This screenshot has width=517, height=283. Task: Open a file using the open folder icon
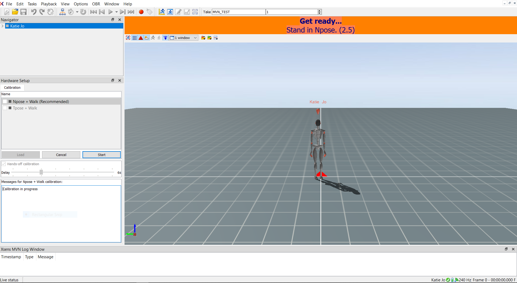coord(15,12)
